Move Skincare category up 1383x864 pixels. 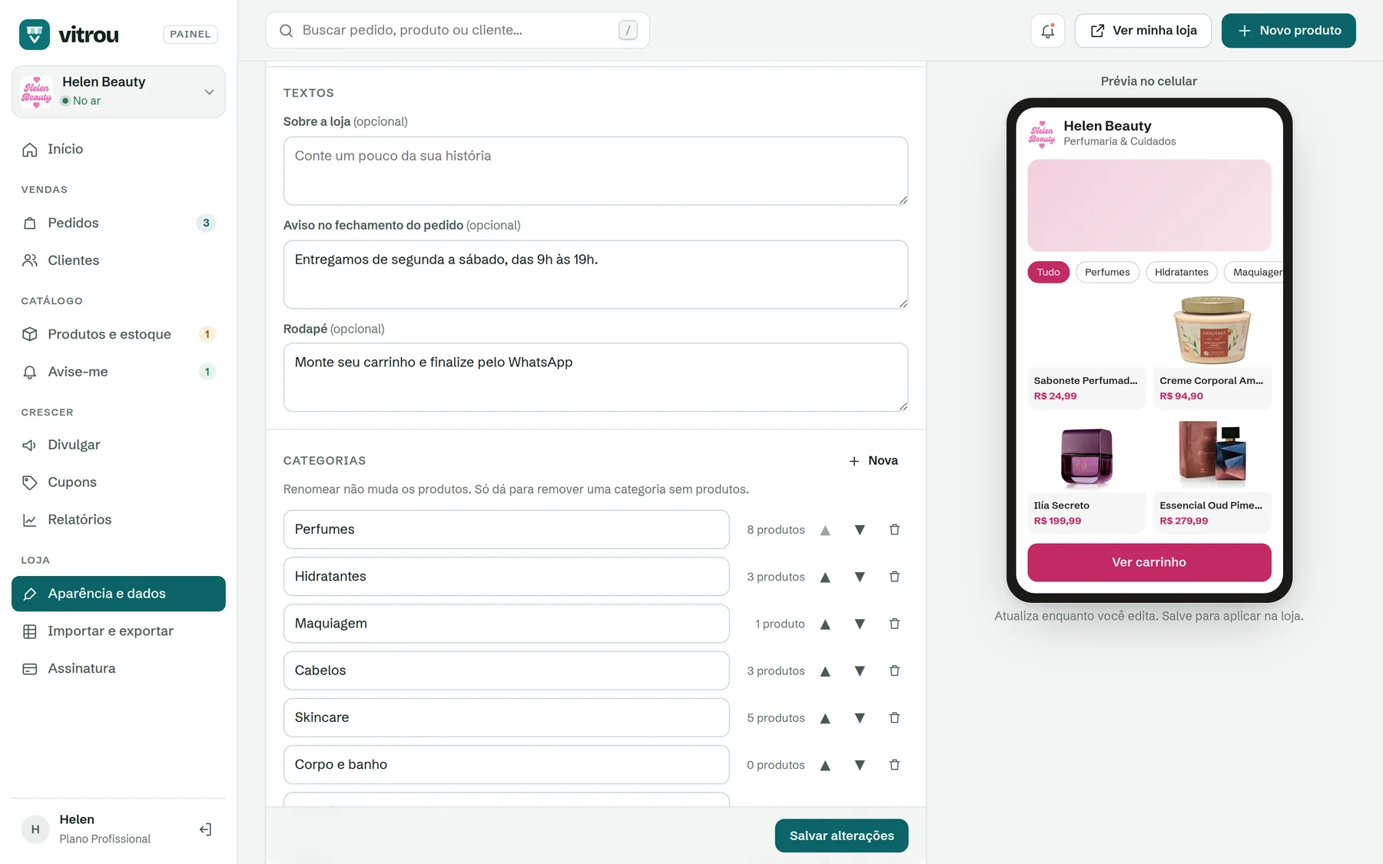(x=825, y=718)
